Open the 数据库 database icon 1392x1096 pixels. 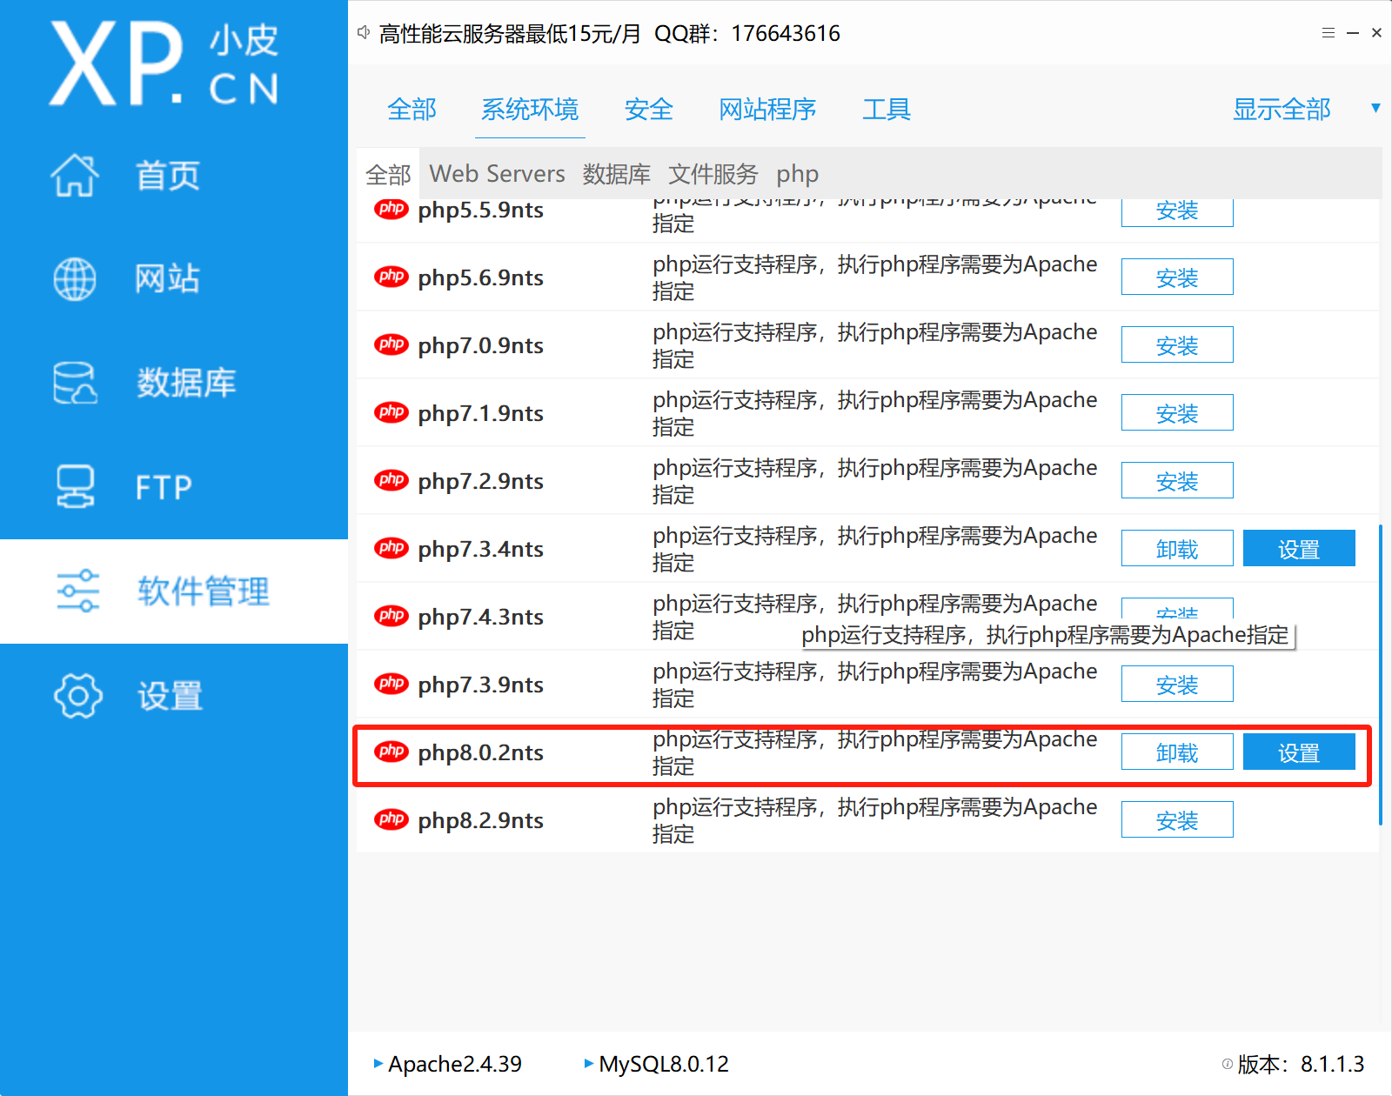75,383
